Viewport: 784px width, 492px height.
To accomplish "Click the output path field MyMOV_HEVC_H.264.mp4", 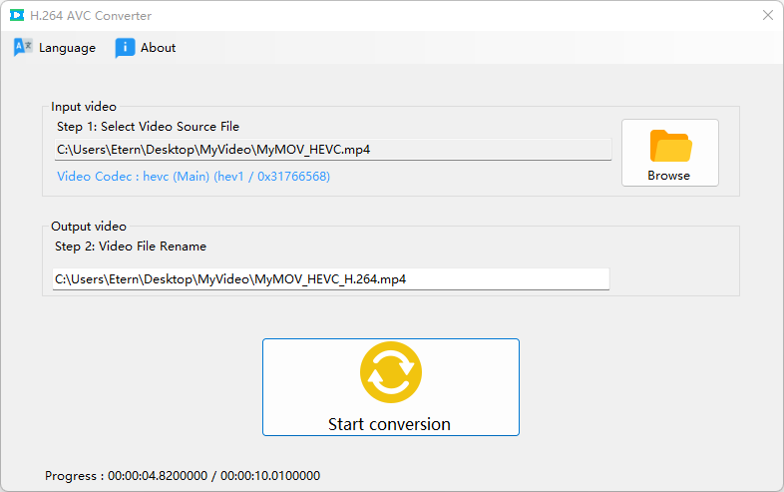I will point(331,279).
